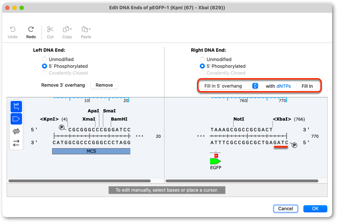
Task: Open the Fill in 5' overhang dropdown
Action: 230,86
